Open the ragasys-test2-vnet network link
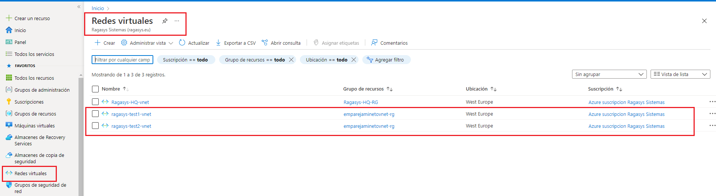Viewport: 716px width, 196px height. 131,126
